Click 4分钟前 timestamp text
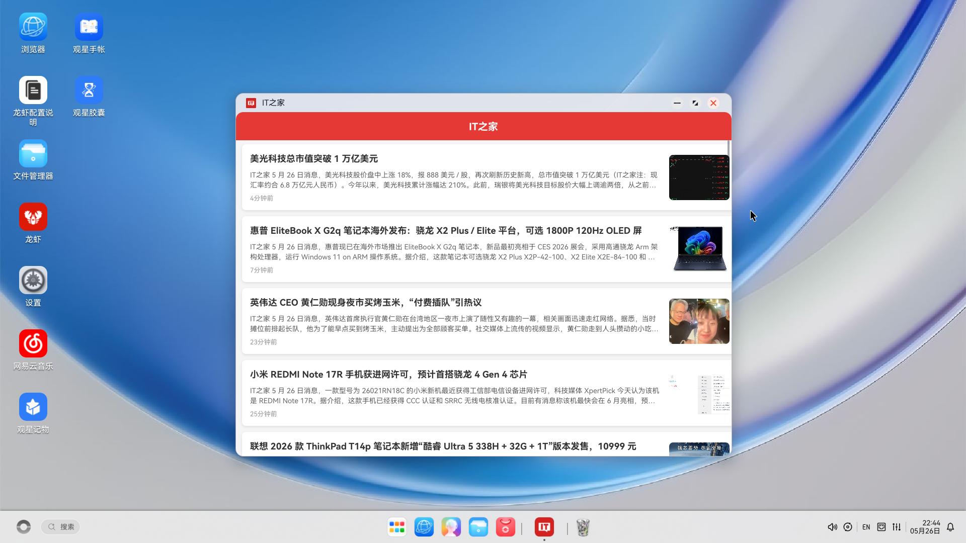 (x=262, y=198)
